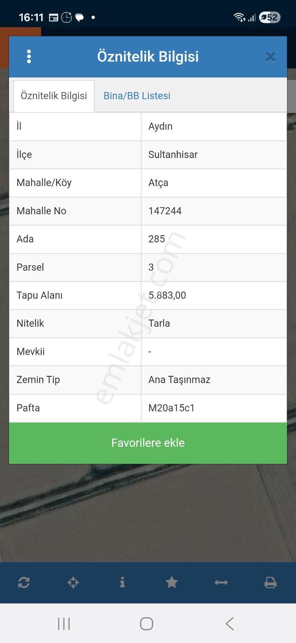Select the Ada value 285
This screenshot has width=296, height=643.
point(157,239)
